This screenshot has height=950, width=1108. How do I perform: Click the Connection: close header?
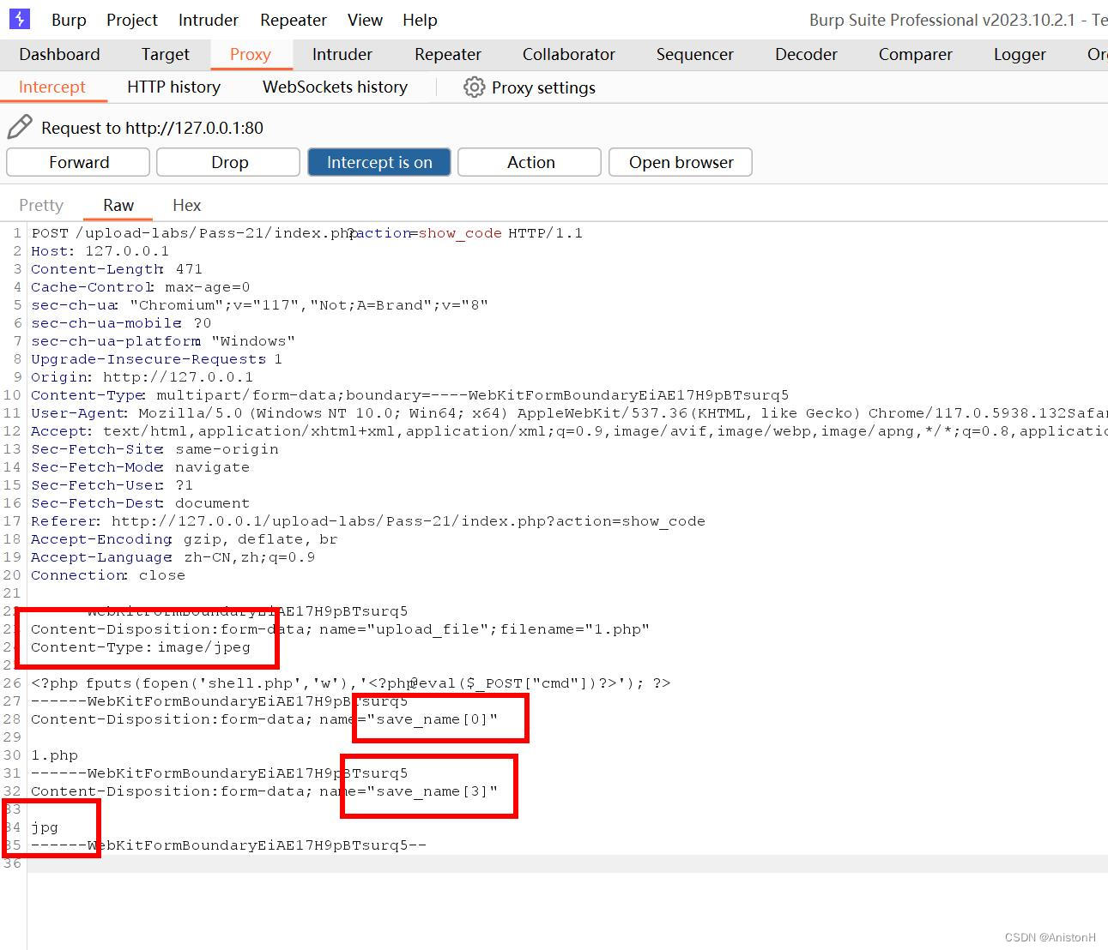point(108,575)
